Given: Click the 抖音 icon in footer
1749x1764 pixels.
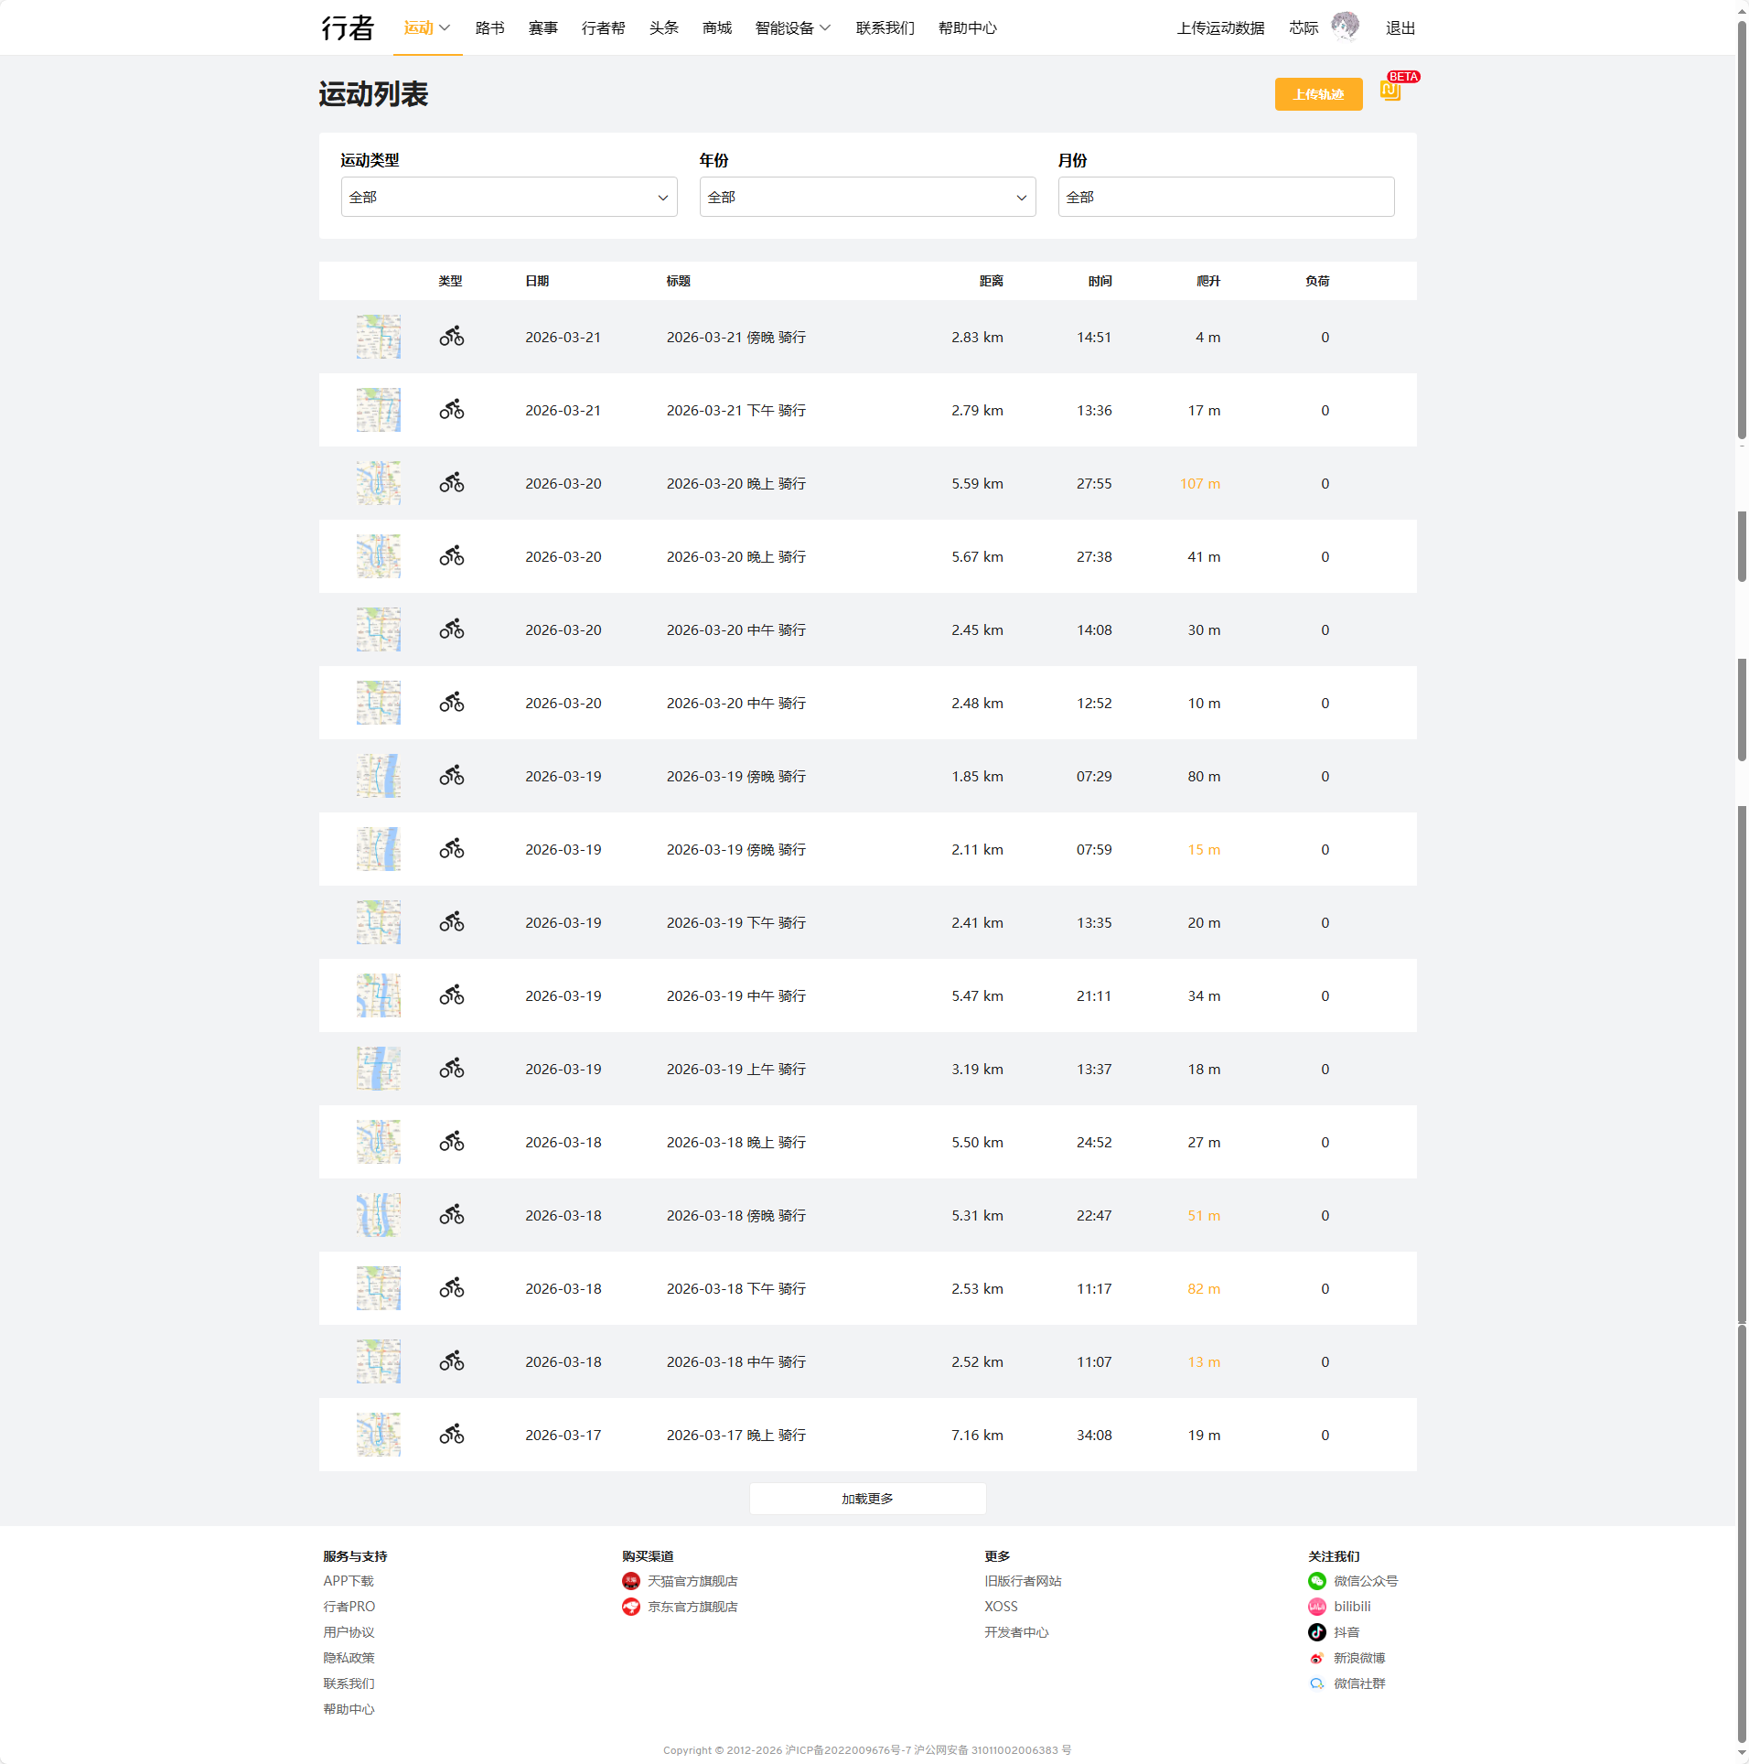Looking at the screenshot, I should (x=1317, y=1632).
